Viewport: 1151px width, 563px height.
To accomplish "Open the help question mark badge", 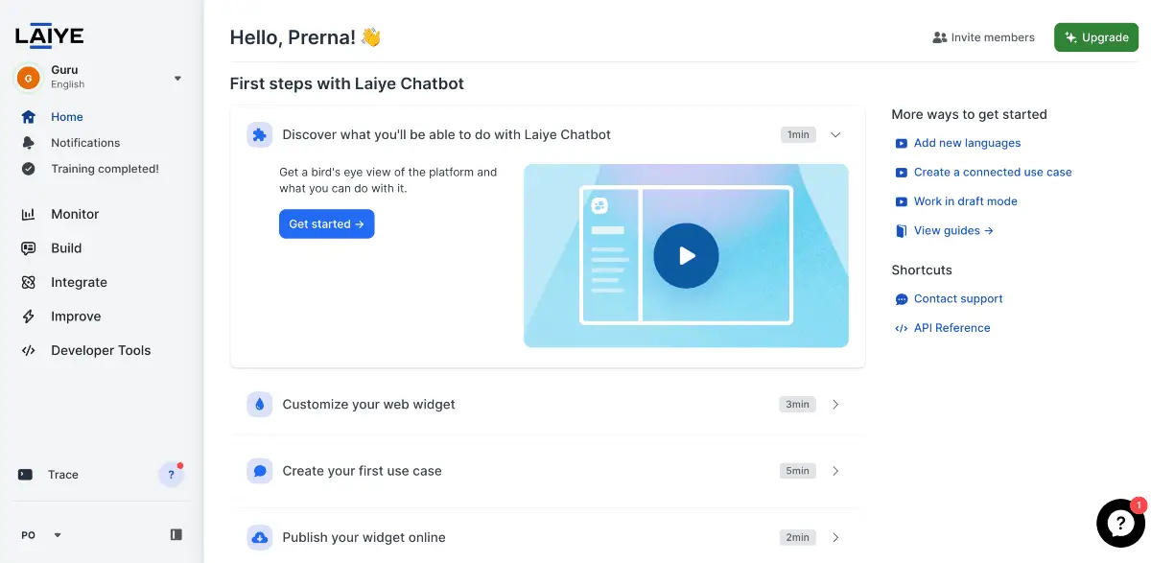I will 171,475.
